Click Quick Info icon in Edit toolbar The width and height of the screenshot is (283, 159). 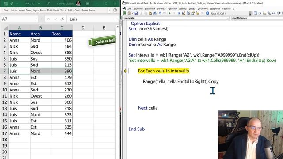click(264, 13)
